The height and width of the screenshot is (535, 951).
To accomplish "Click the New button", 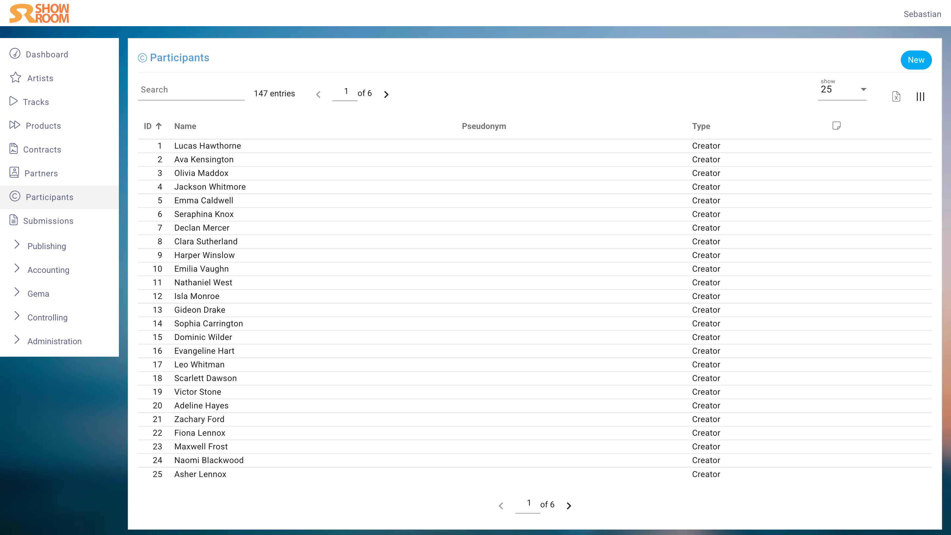I will pyautogui.click(x=916, y=60).
